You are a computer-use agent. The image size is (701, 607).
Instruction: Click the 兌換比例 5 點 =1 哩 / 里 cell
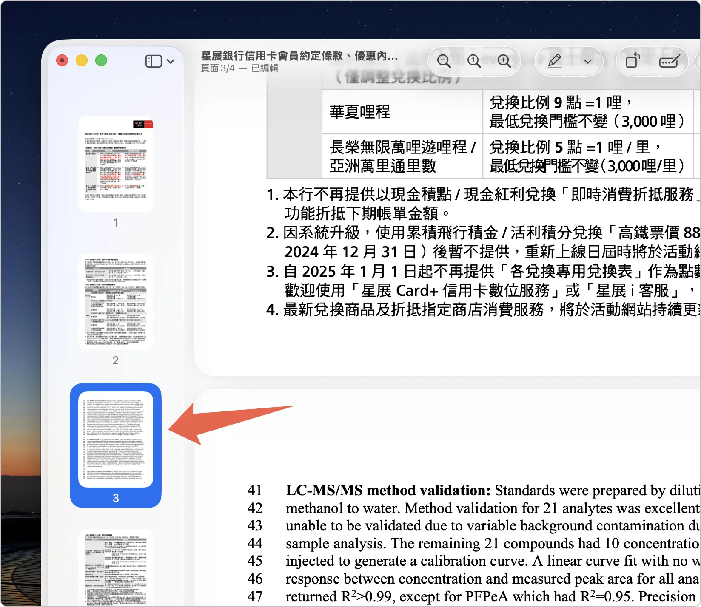click(x=588, y=156)
